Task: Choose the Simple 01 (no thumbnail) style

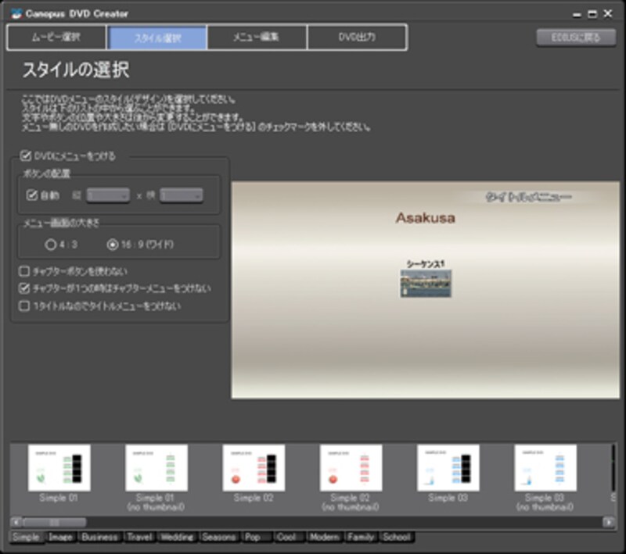Action: click(156, 468)
